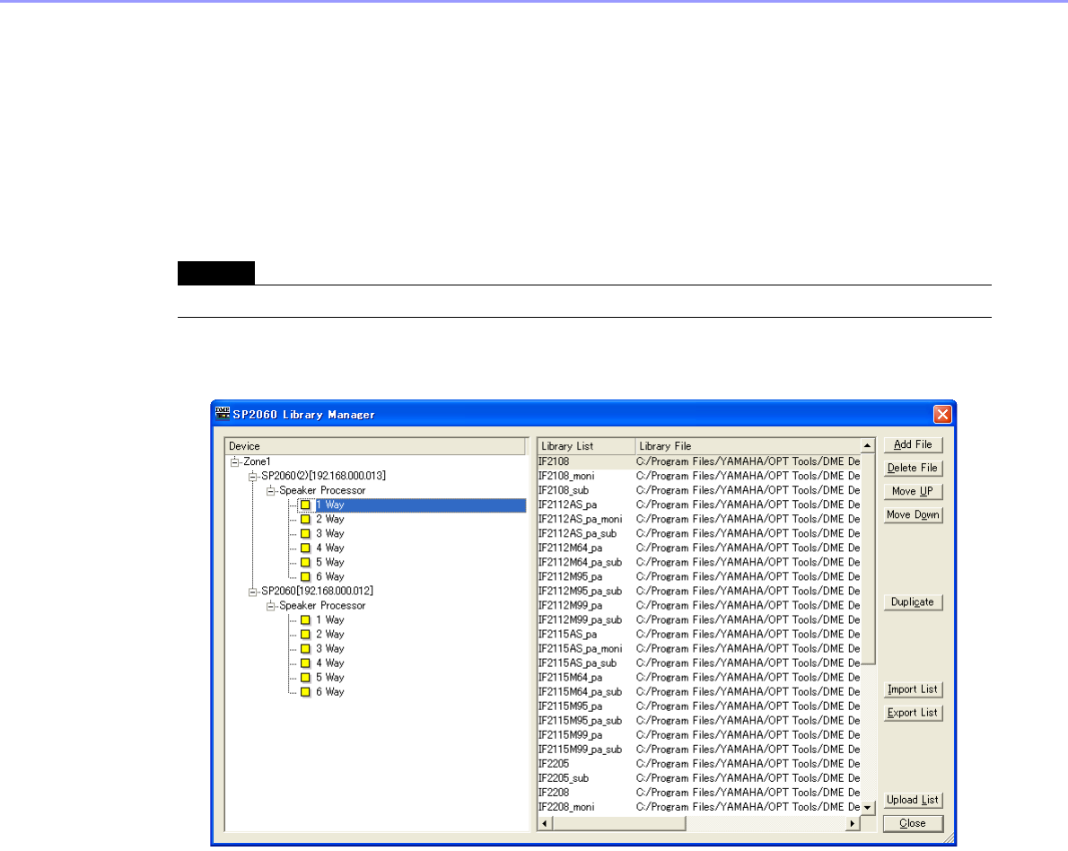This screenshot has width=1068, height=851.
Task: Collapse the Zone1 tree node
Action: click(235, 462)
